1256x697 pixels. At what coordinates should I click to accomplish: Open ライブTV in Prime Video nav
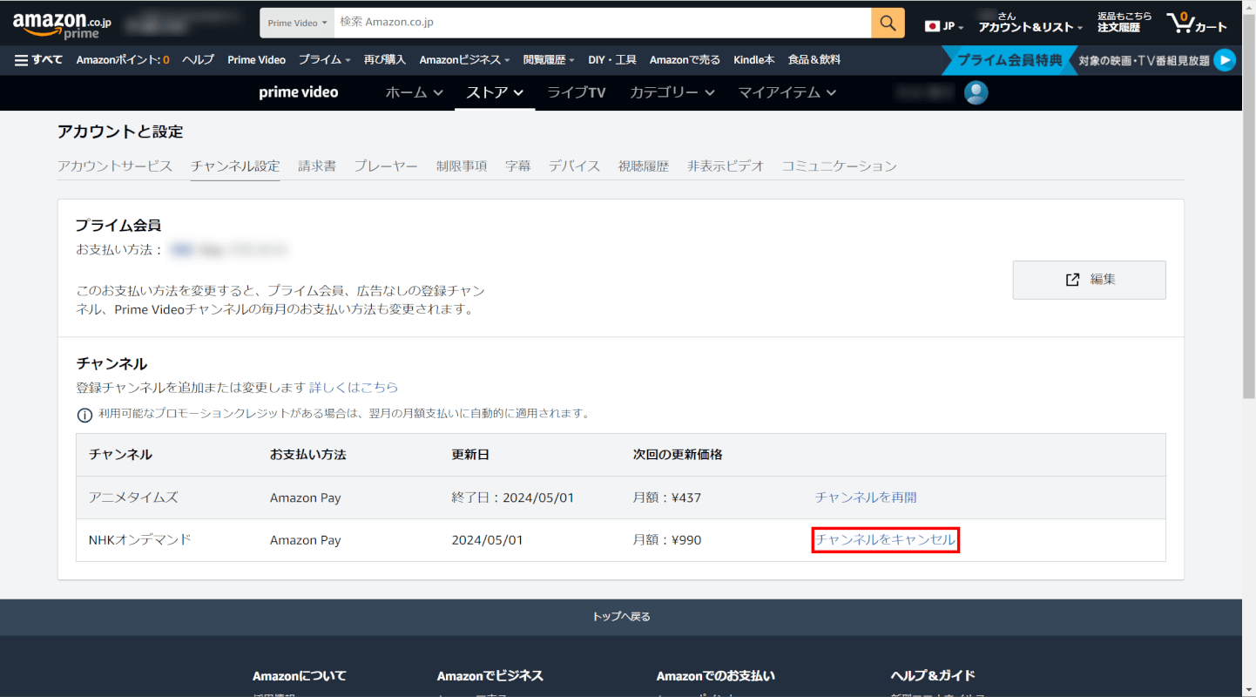point(576,92)
